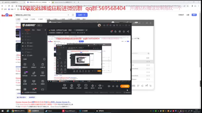Screen dimensions: 202x113
Task: Open the pill dropdown next to 直播伴侣 logo
Action: pos(39,25)
